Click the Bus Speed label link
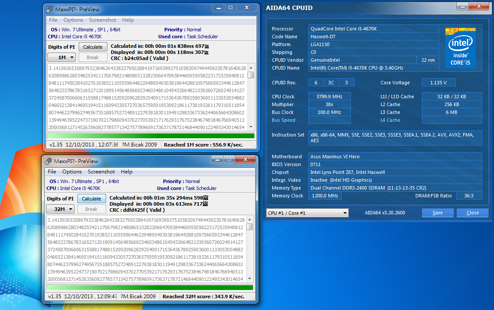This screenshot has height=310, width=494. tap(284, 120)
